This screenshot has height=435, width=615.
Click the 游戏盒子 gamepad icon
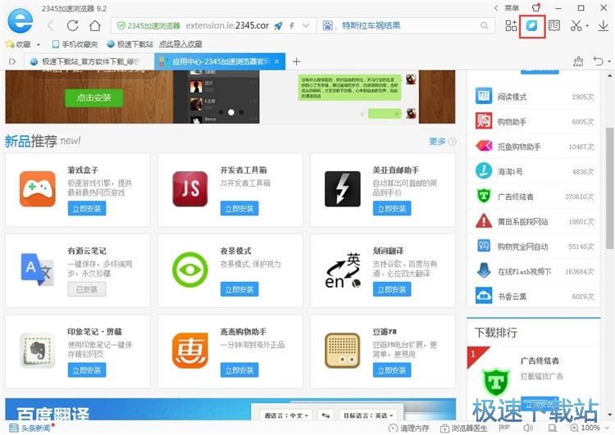tap(38, 189)
